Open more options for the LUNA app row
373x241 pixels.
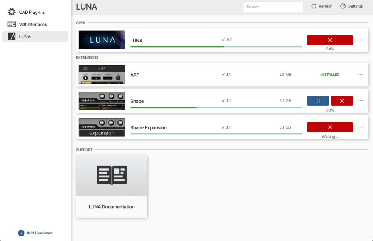[360, 40]
